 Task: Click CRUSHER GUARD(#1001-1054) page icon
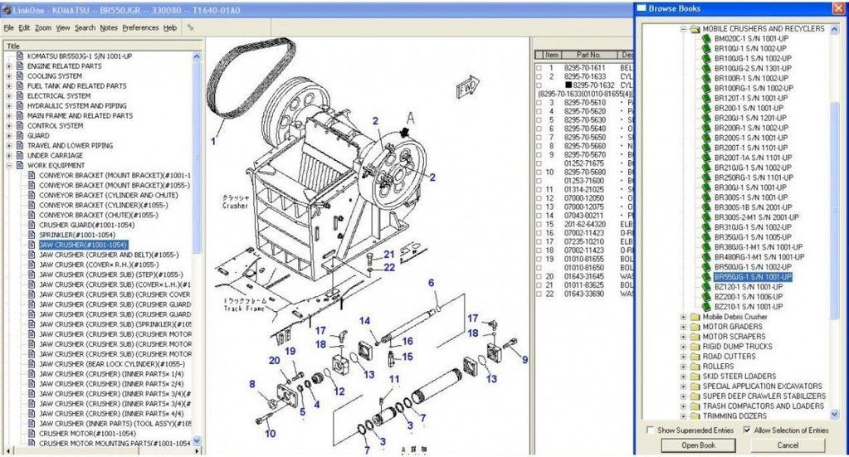32,225
